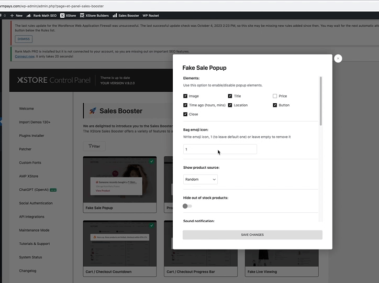Click the XStore Builders grid icon

(82, 16)
